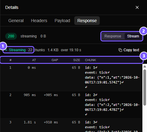Open the Payload tab
This screenshot has width=147, height=132.
[62, 21]
